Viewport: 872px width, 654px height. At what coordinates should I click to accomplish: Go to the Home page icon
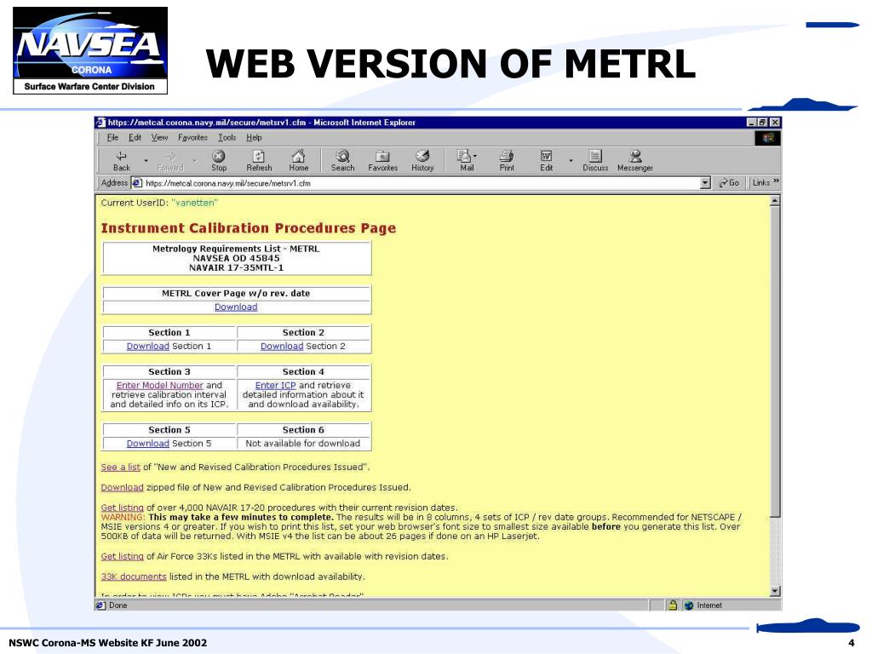(299, 161)
